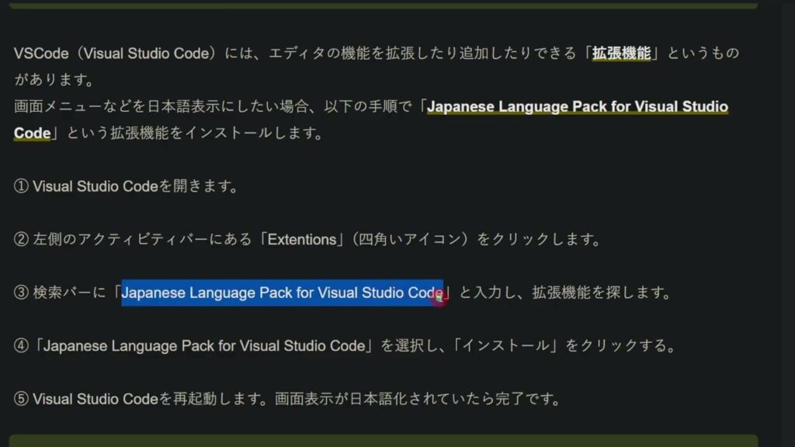The width and height of the screenshot is (795, 447).
Task: Click the underlined "拡張機能" link
Action: tap(621, 52)
